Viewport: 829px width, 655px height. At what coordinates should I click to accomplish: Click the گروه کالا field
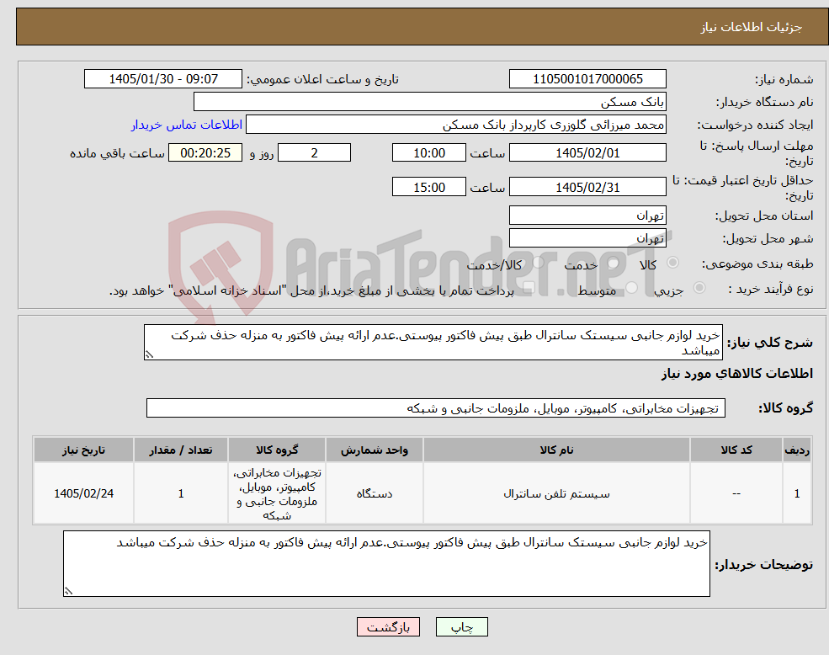point(436,408)
